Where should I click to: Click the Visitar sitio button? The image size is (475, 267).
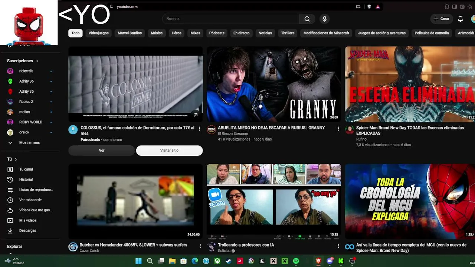[169, 151]
